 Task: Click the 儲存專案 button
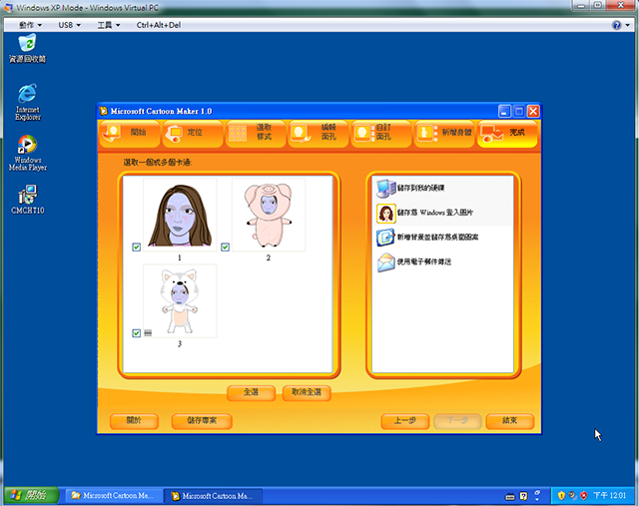coord(202,421)
